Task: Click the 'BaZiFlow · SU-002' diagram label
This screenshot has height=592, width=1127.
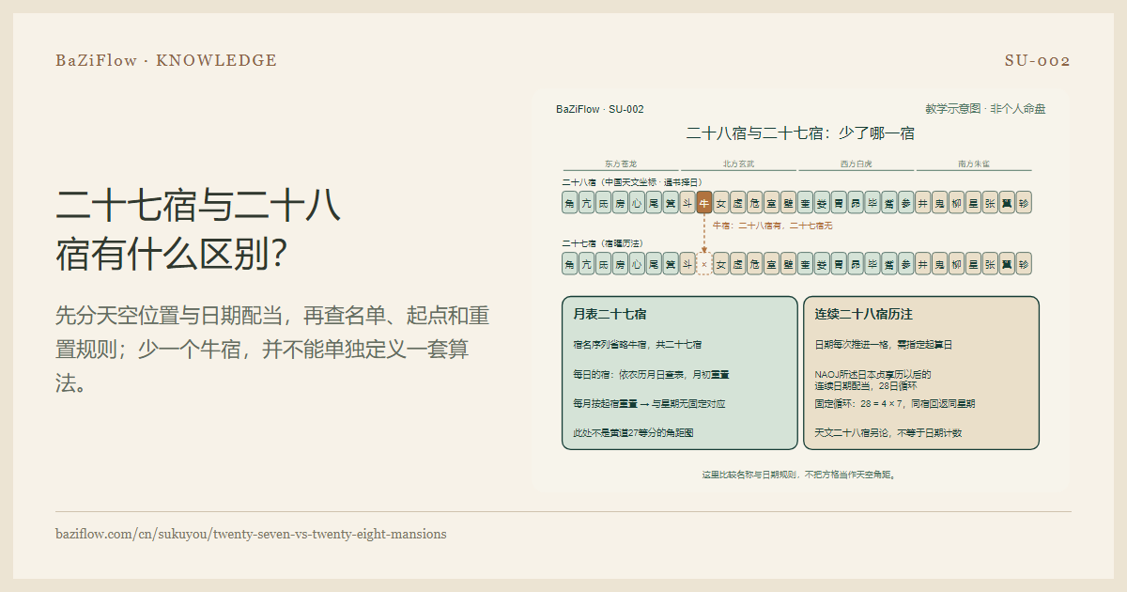Action: pos(600,109)
